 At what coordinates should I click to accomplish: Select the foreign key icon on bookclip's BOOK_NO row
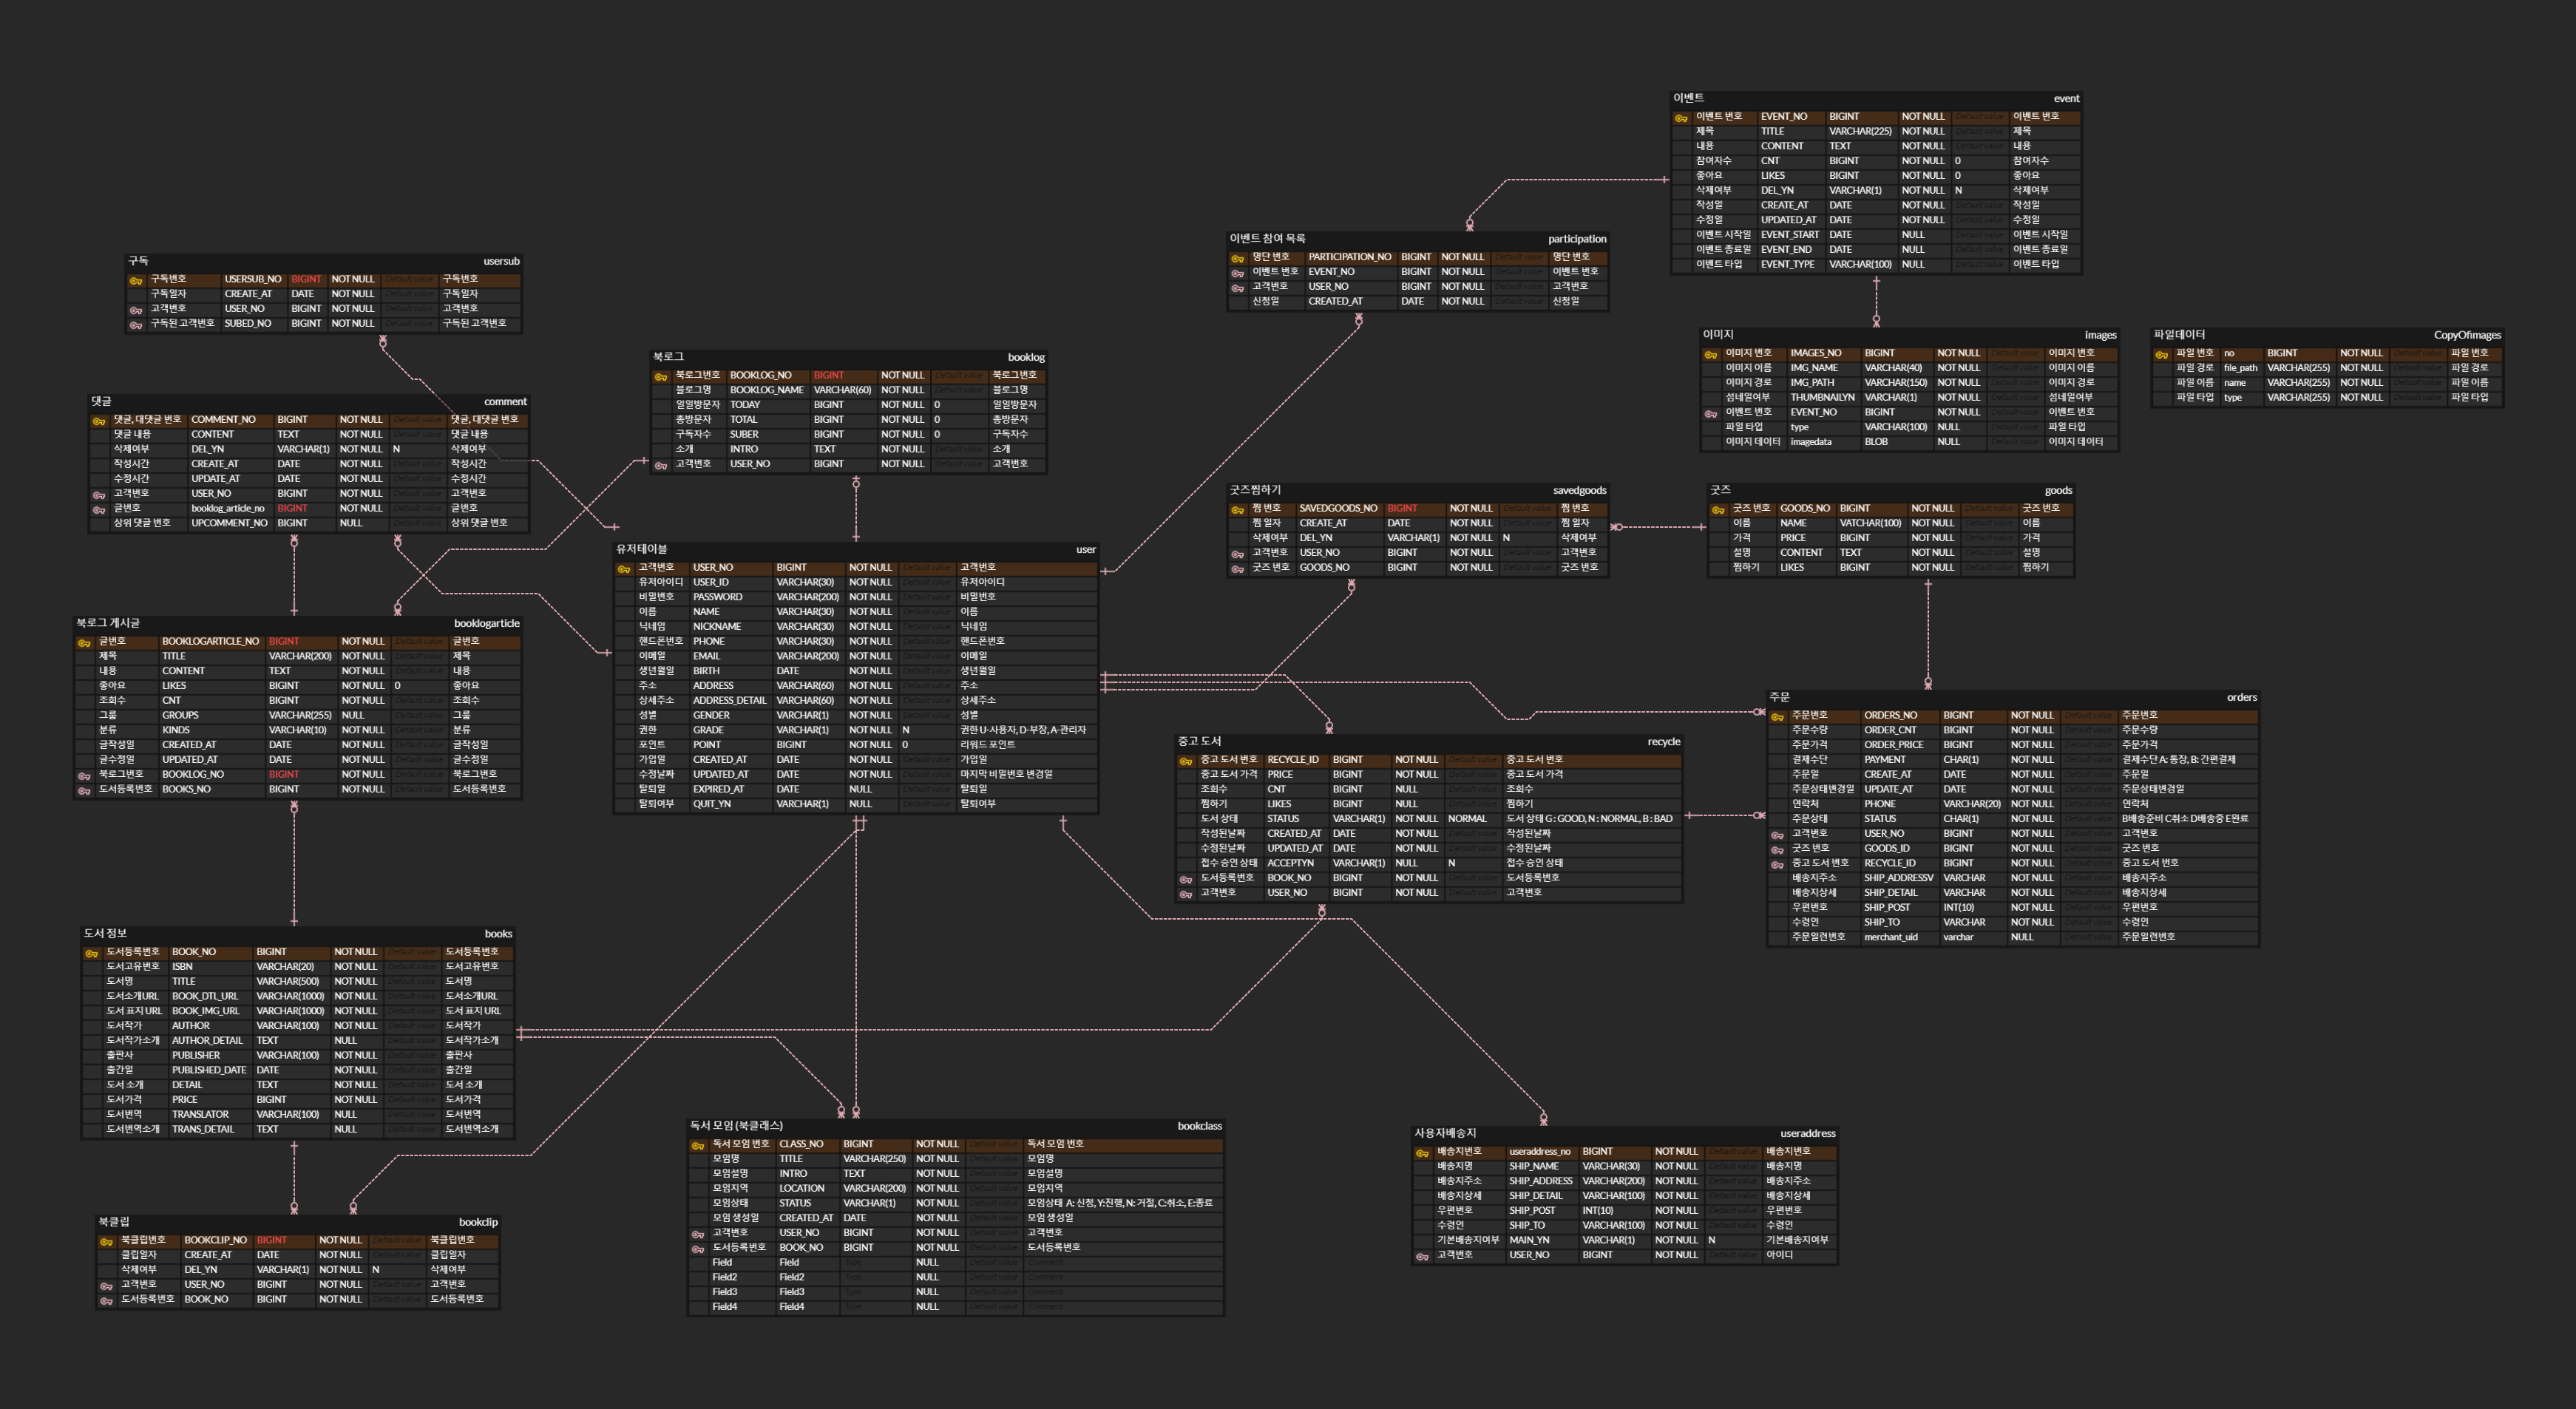(x=106, y=1300)
